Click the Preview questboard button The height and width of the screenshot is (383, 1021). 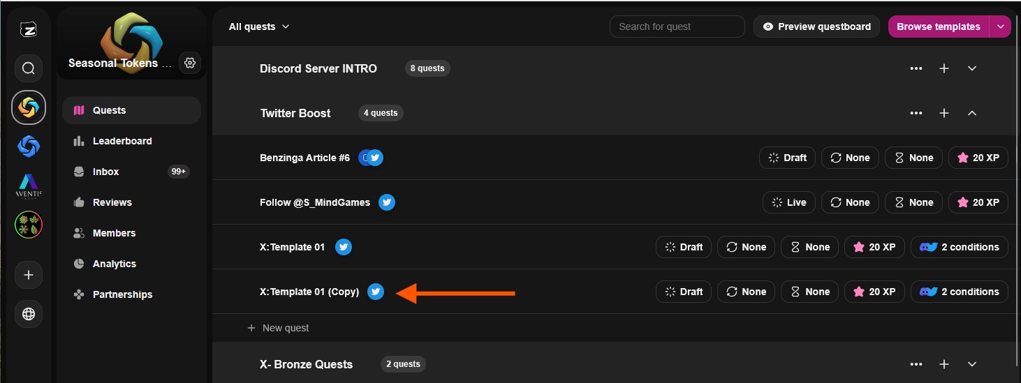pos(816,27)
